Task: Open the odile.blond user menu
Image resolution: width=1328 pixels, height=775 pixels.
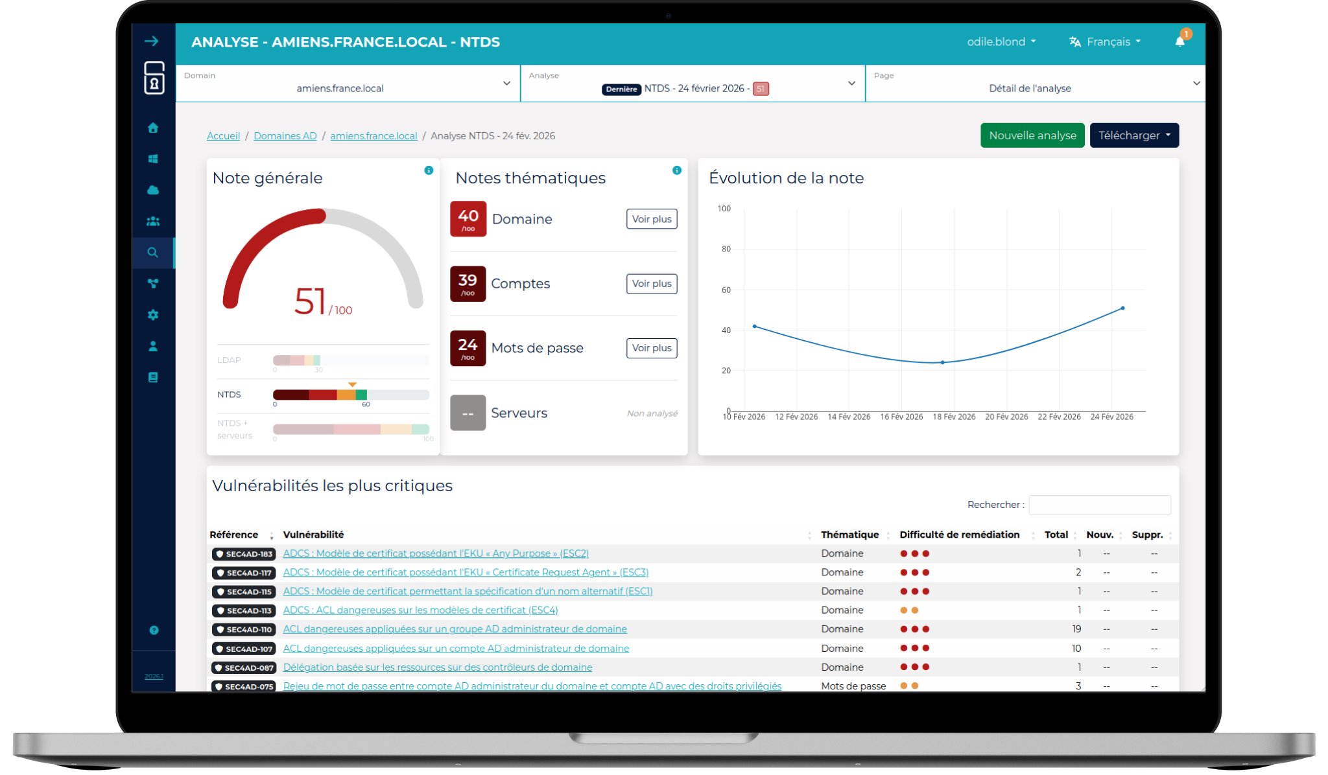Action: [1001, 41]
